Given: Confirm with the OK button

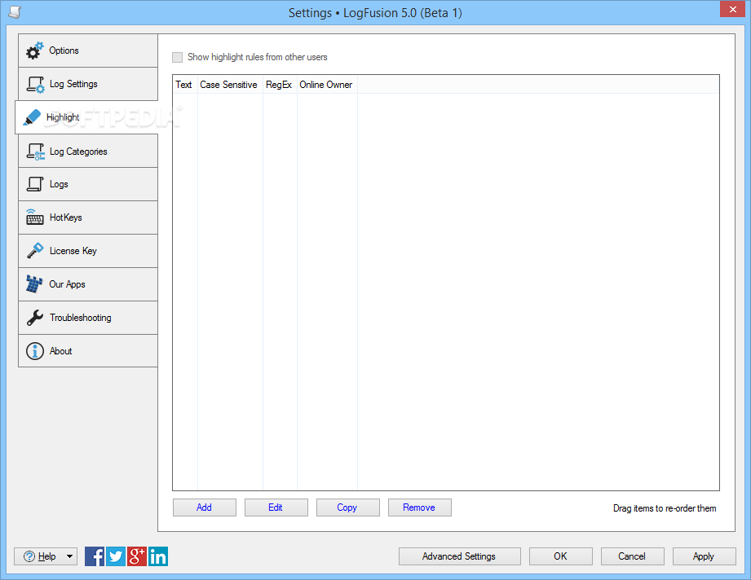Looking at the screenshot, I should [x=561, y=556].
